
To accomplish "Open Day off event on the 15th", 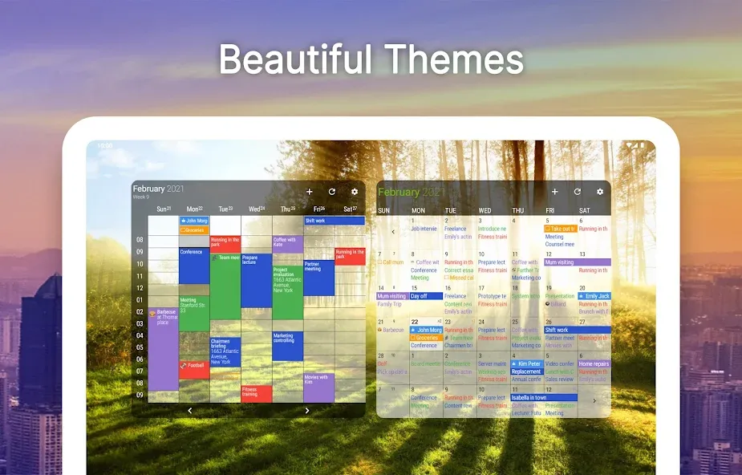I will pyautogui.click(x=426, y=296).
